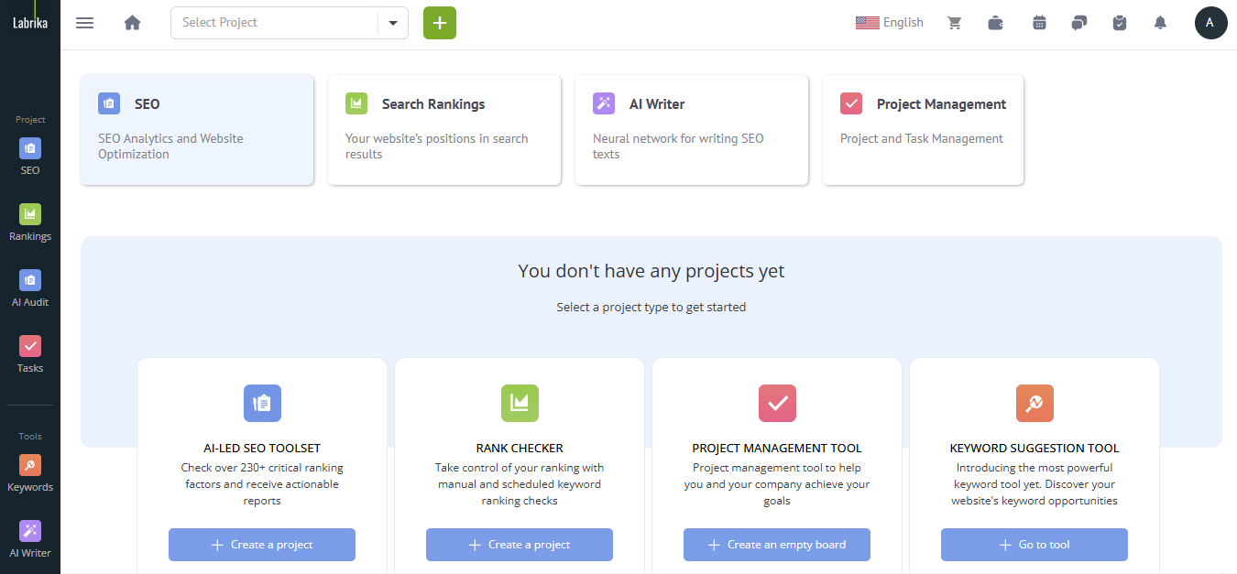
Task: Open the notifications bell icon
Action: point(1160,23)
